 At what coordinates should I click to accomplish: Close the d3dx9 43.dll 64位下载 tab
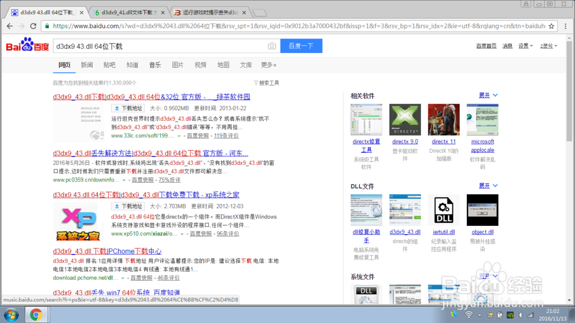pyautogui.click(x=82, y=13)
